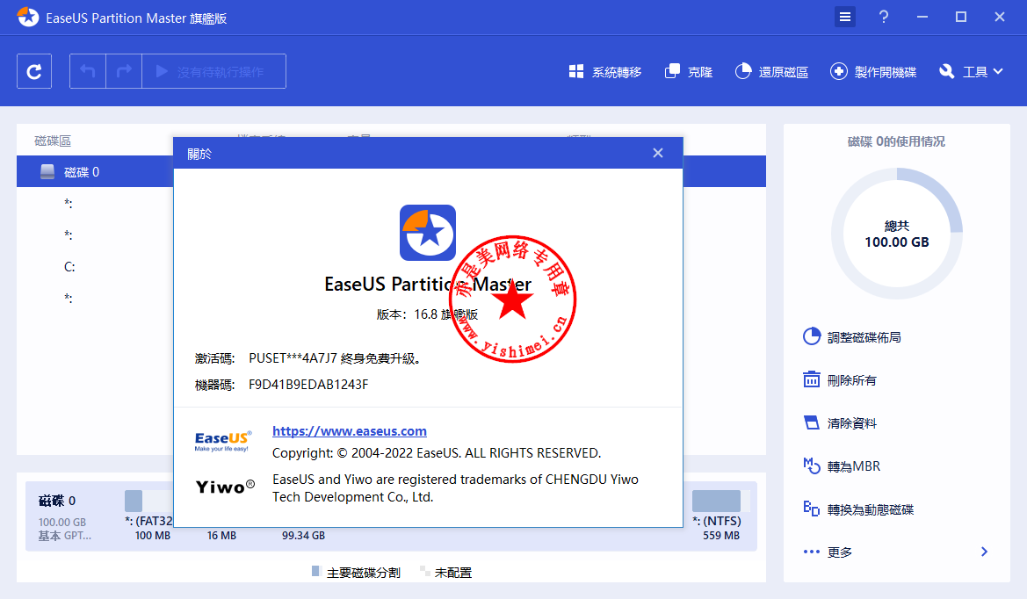Image resolution: width=1027 pixels, height=599 pixels.
Task: Click machine code text F9D41B9EDAB1243F
Action: pyautogui.click(x=308, y=385)
